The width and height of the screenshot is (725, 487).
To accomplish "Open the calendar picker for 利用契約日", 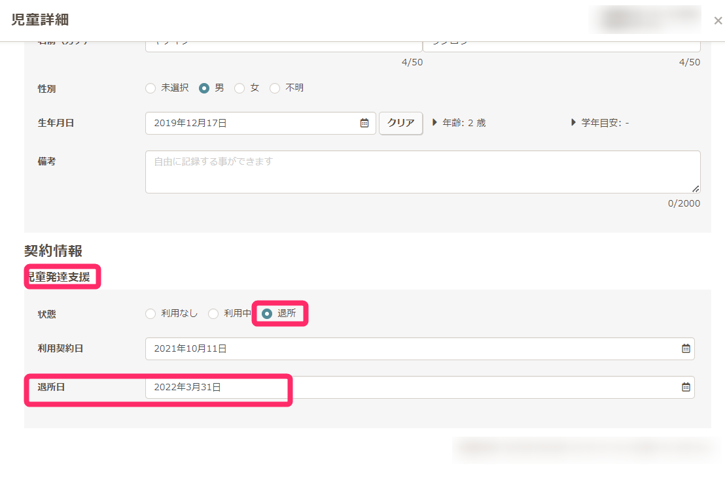I will pyautogui.click(x=686, y=348).
